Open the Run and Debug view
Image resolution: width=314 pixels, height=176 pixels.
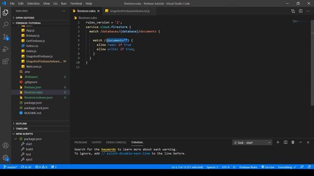(x=5, y=49)
